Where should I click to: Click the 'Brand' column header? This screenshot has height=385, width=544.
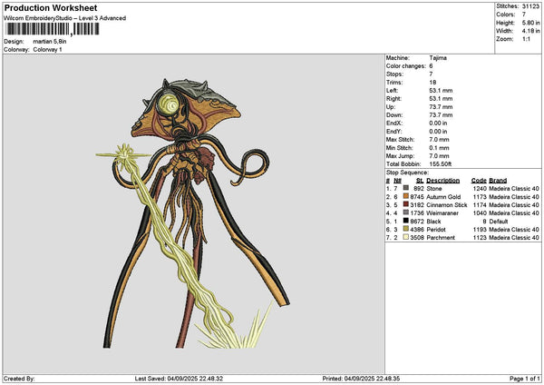(x=498, y=181)
